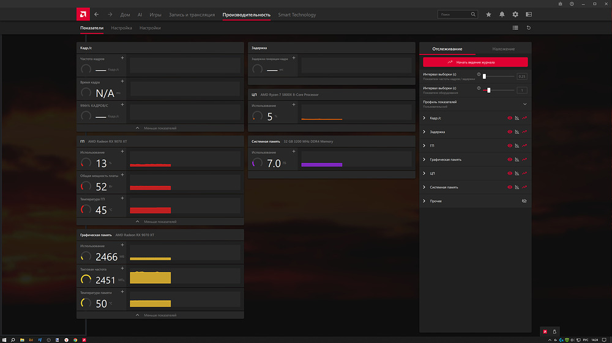This screenshot has height=343, width=612.
Task: Open notifications bell icon
Action: point(502,15)
